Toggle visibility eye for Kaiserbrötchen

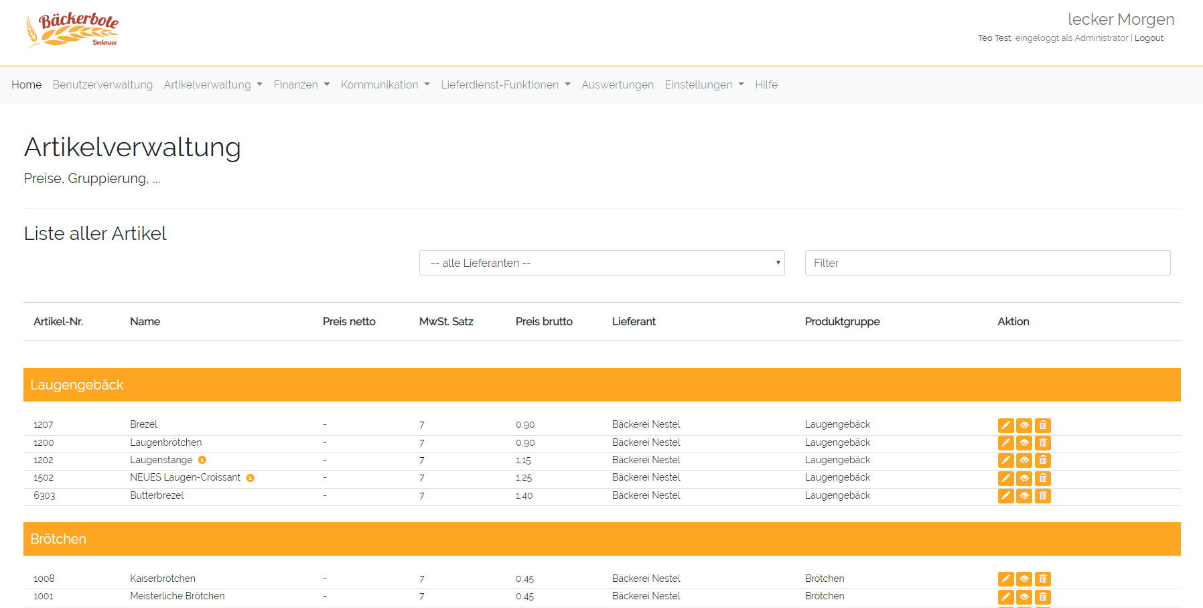click(x=1024, y=579)
